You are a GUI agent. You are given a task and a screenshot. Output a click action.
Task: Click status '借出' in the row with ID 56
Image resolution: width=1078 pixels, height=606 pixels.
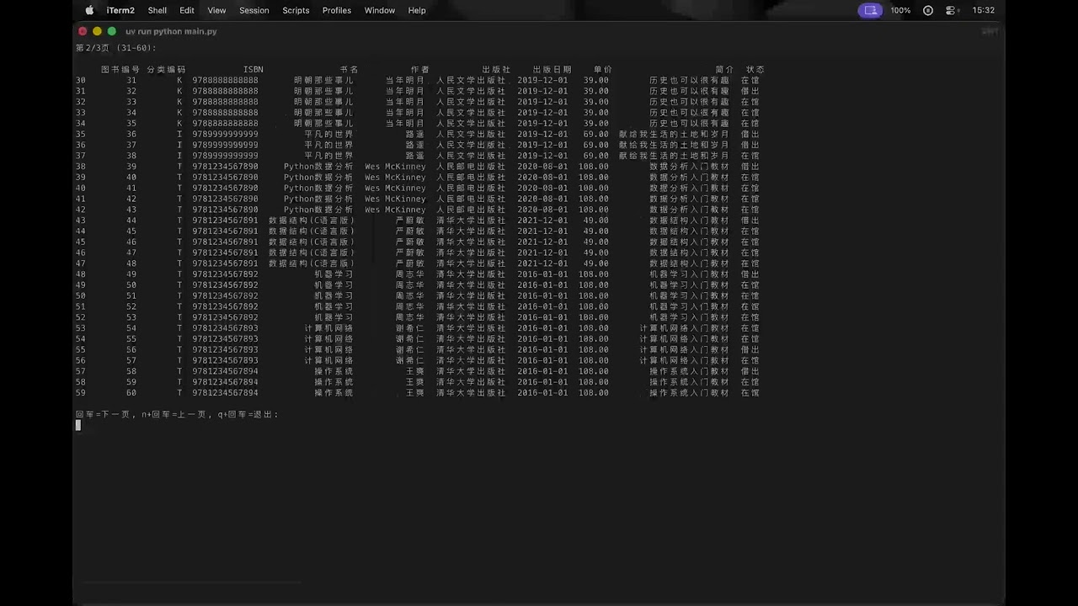(750, 349)
